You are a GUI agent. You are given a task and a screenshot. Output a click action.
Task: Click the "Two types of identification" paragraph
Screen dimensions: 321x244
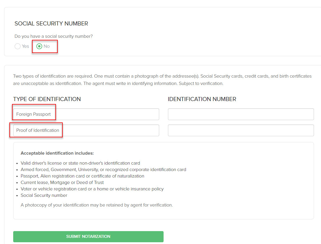click(x=162, y=80)
